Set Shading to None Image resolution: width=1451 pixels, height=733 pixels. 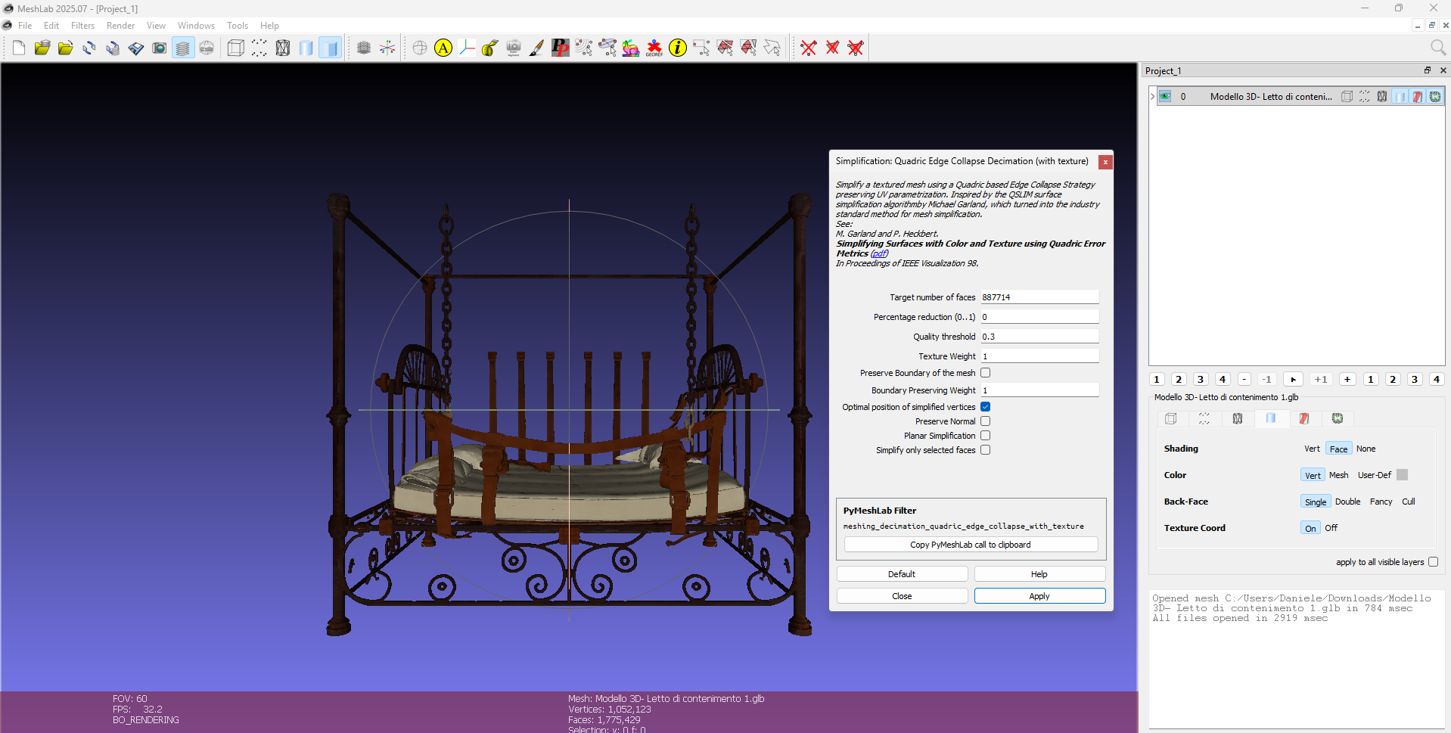1366,449
